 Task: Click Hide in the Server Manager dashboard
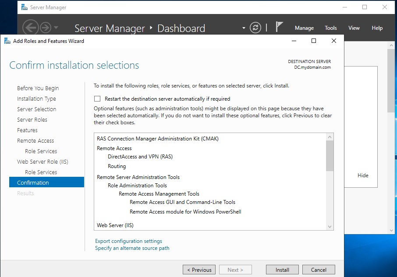click(x=363, y=175)
